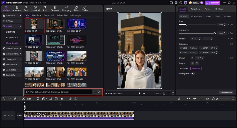Click the undo arrow in timeline toolbar
237x128 pixels.
(x=4, y=99)
